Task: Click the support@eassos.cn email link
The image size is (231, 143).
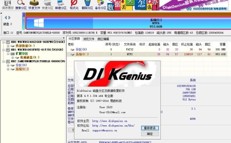Action: click(105, 131)
